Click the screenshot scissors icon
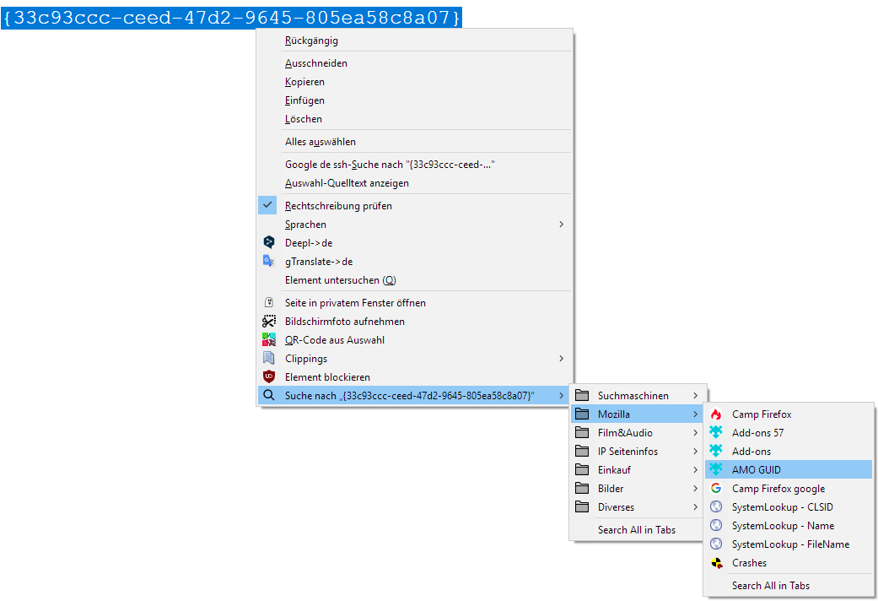This screenshot has width=878, height=601. pyautogui.click(x=269, y=321)
